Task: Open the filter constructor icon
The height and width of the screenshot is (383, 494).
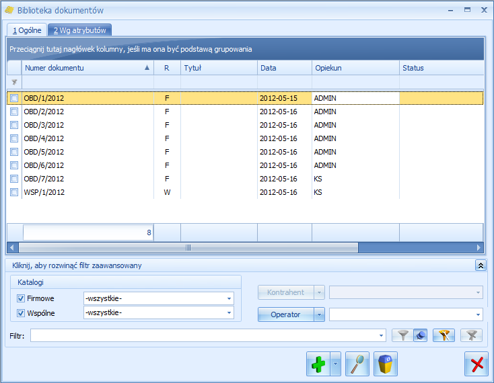Action: (x=444, y=335)
